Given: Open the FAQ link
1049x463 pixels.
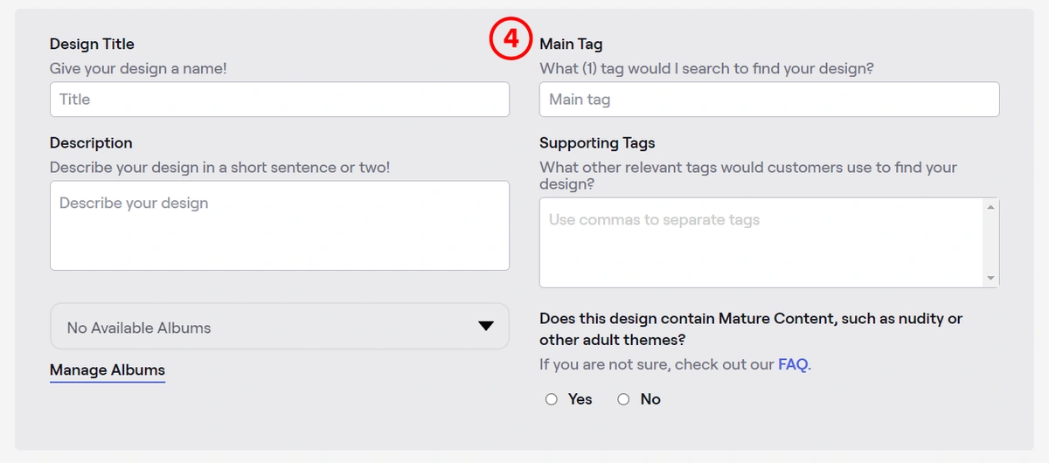Looking at the screenshot, I should pos(793,364).
